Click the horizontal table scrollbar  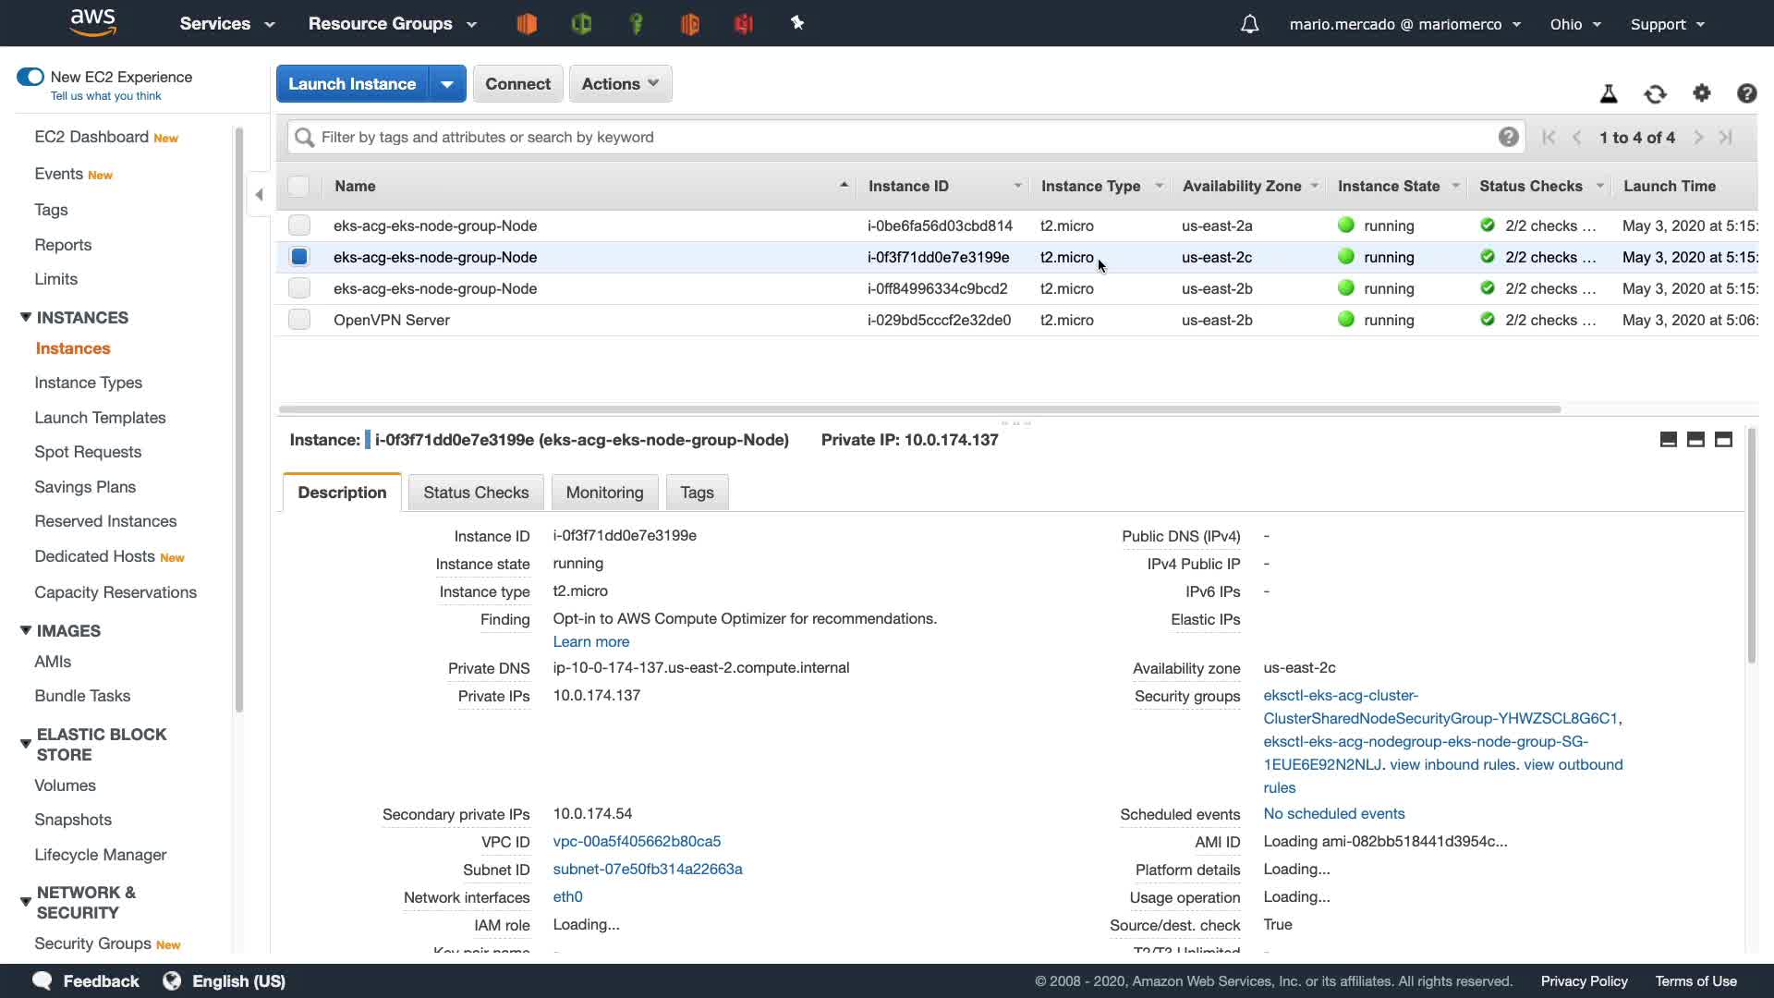pos(919,408)
